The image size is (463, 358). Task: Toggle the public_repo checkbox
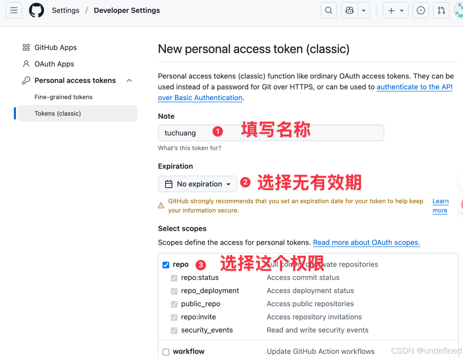click(x=174, y=304)
